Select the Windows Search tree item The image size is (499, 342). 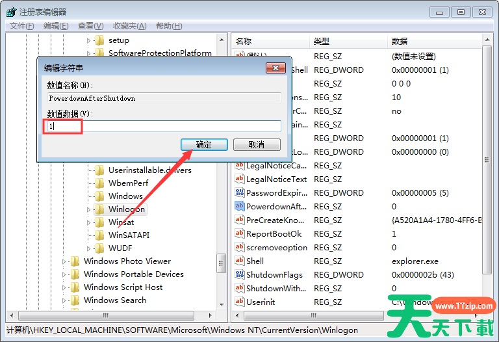(114, 300)
